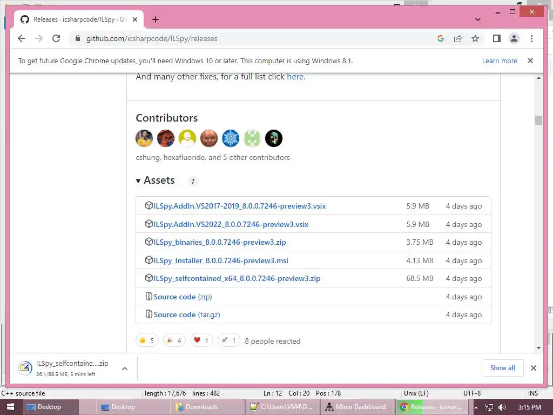
Task: Download ILSpy_Installer preview3 msi
Action: [x=221, y=261]
